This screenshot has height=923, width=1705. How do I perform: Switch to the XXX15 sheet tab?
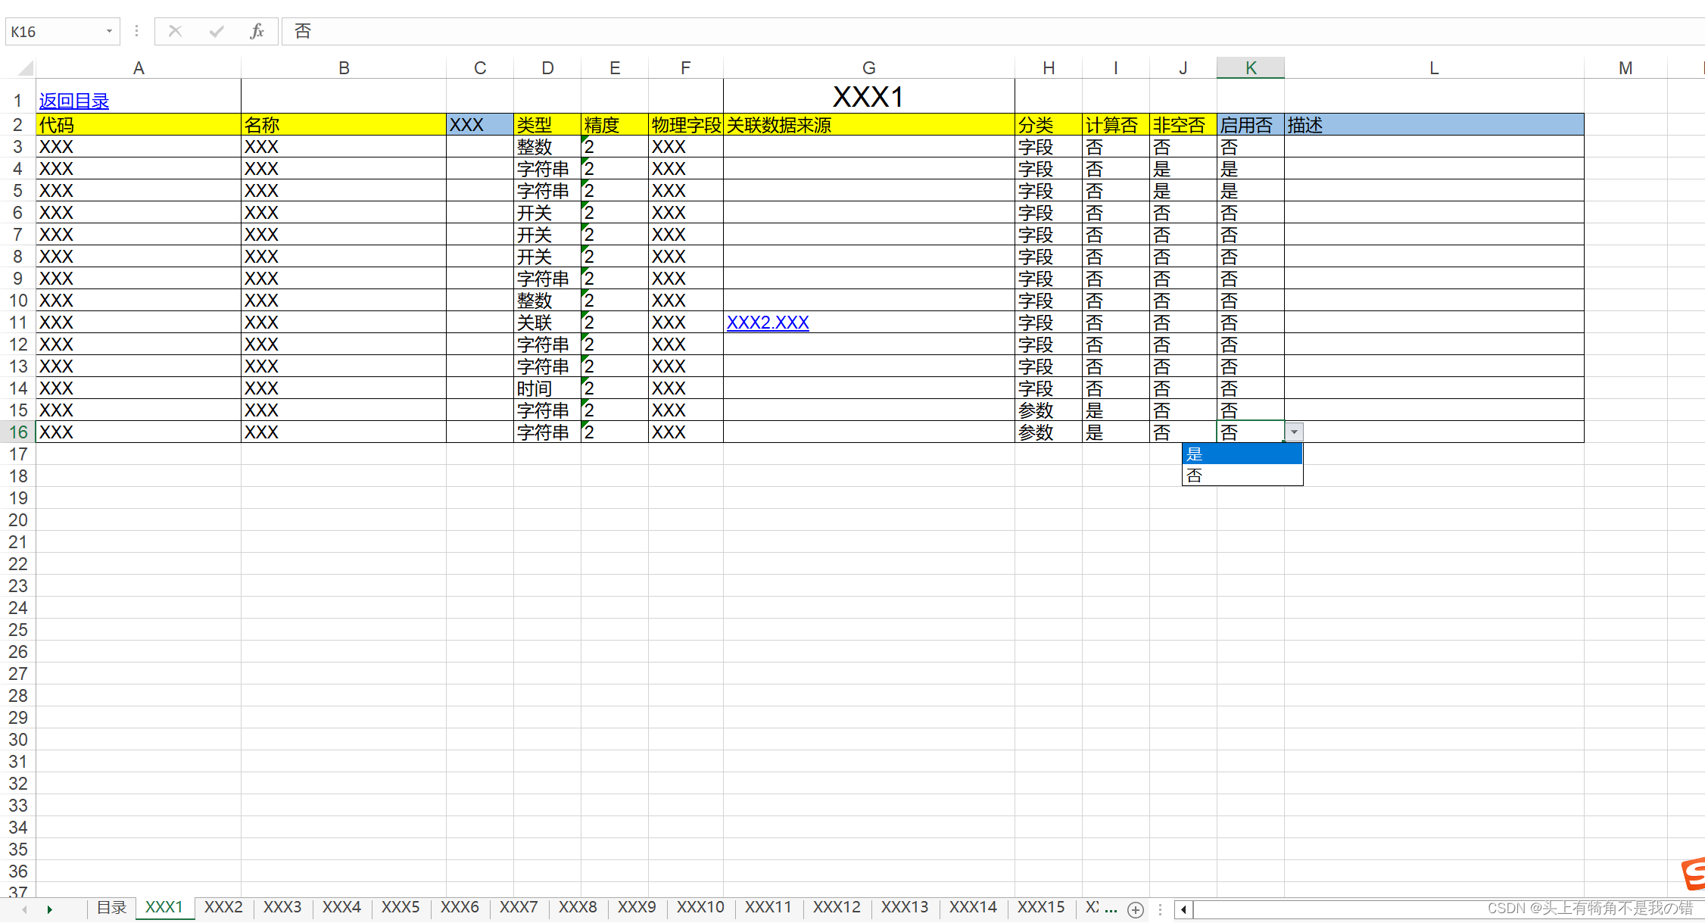coord(1041,907)
